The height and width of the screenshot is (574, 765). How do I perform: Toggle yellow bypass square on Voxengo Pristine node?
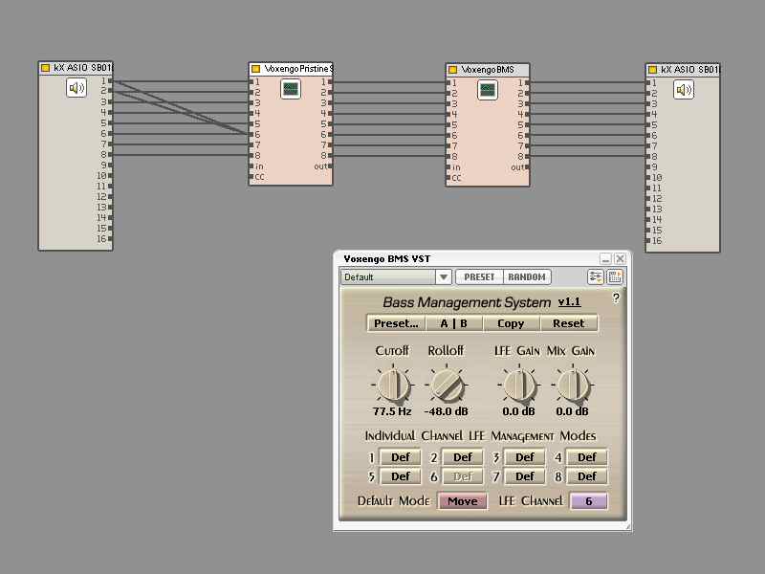[255, 69]
